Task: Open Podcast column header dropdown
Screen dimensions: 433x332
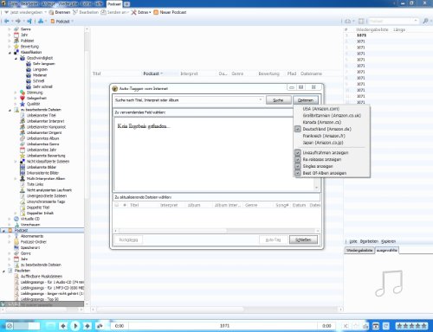Action: click(x=162, y=73)
